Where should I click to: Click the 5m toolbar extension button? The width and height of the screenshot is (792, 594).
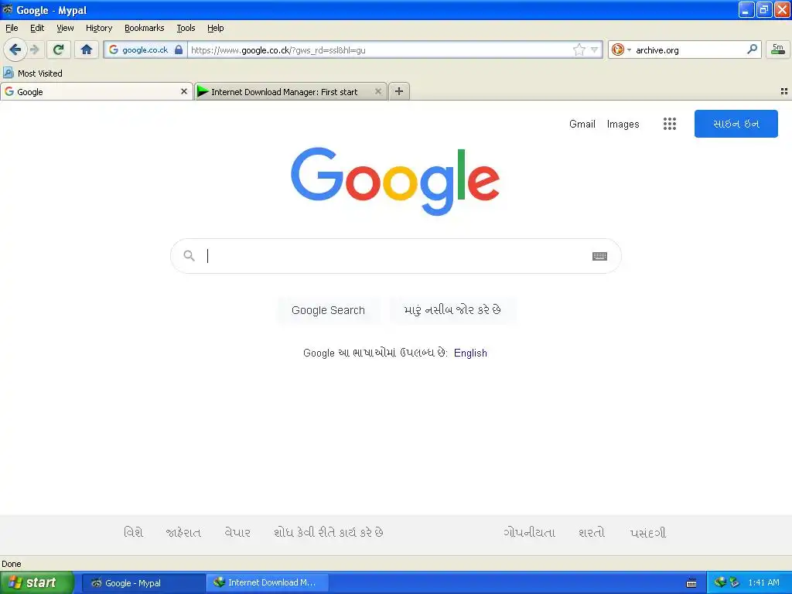tap(778, 49)
